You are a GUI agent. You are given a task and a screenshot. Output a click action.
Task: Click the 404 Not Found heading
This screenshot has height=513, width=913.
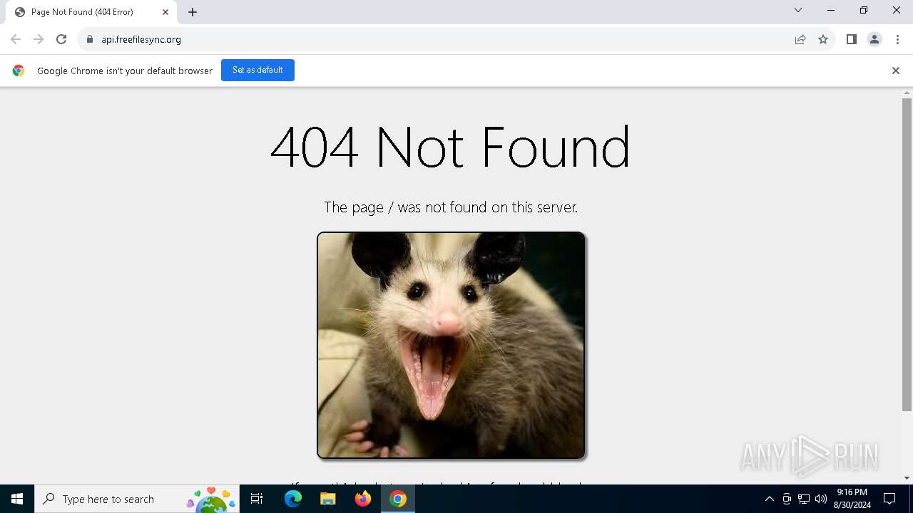[x=450, y=147]
